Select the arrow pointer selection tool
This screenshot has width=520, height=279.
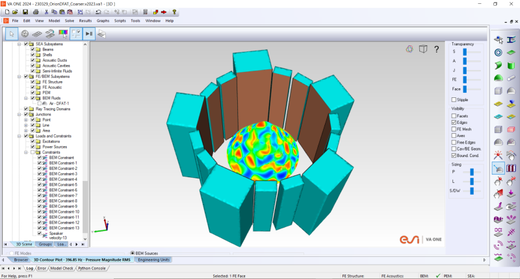click(11, 33)
